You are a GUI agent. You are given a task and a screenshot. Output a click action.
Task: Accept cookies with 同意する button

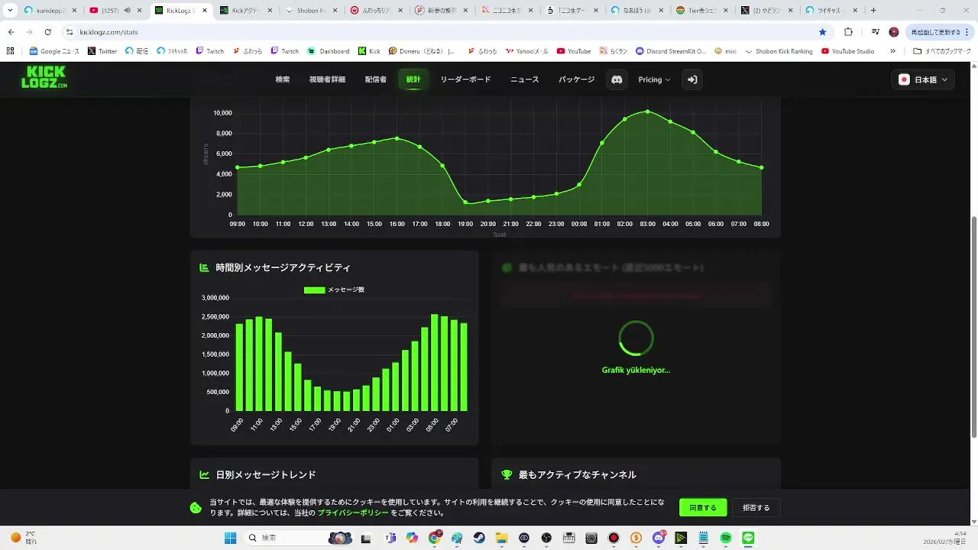point(703,507)
